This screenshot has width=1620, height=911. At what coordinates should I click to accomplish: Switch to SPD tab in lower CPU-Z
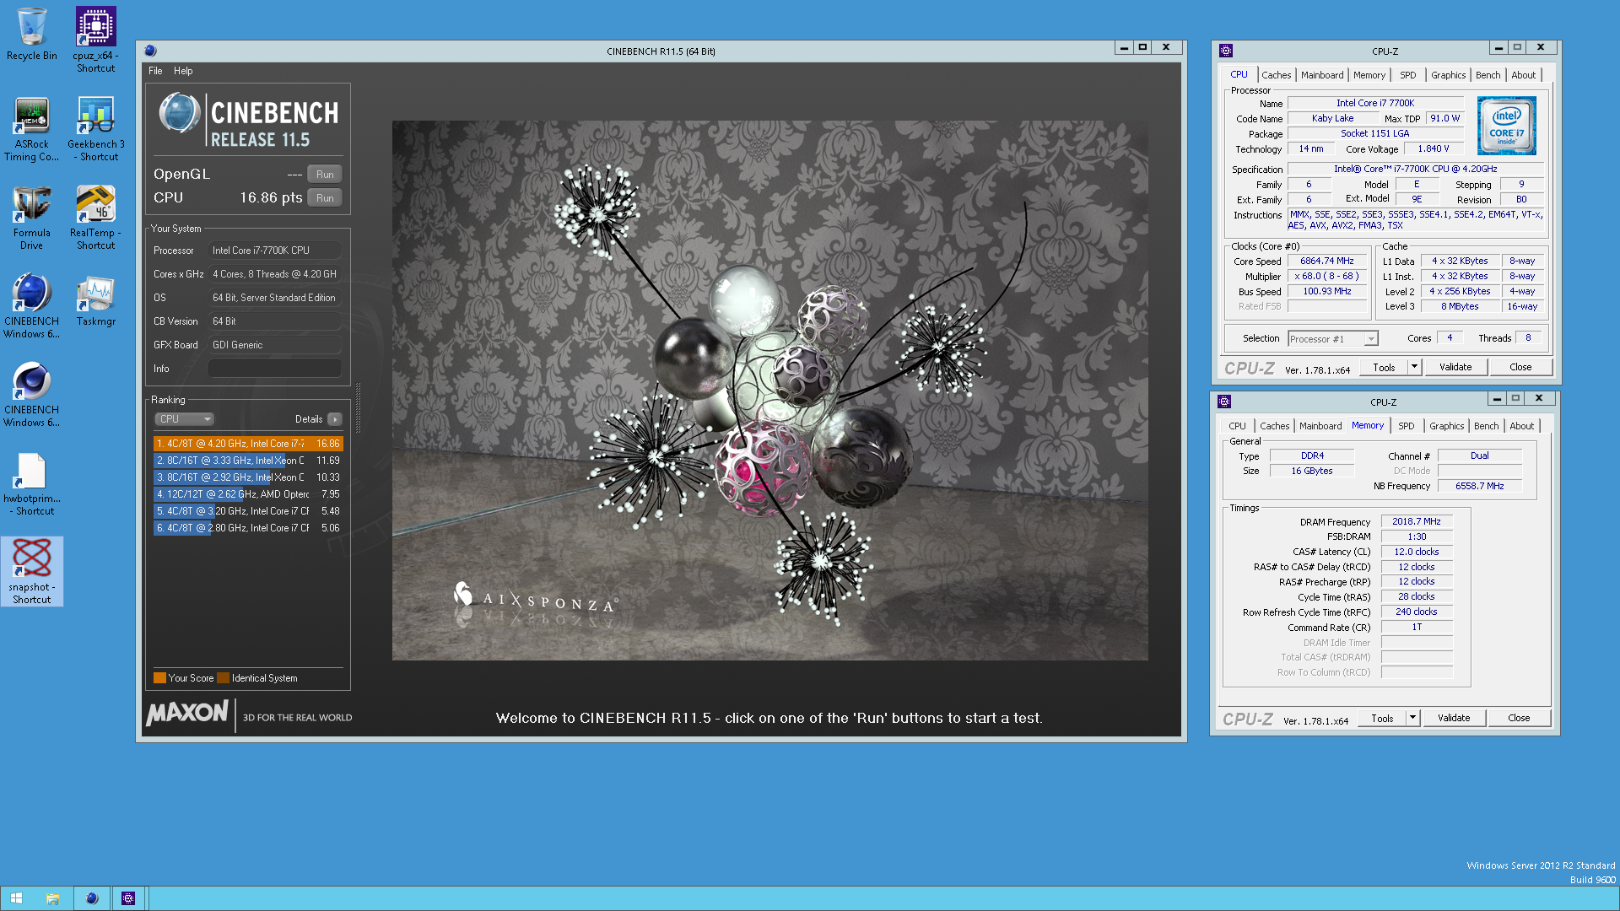point(1406,426)
